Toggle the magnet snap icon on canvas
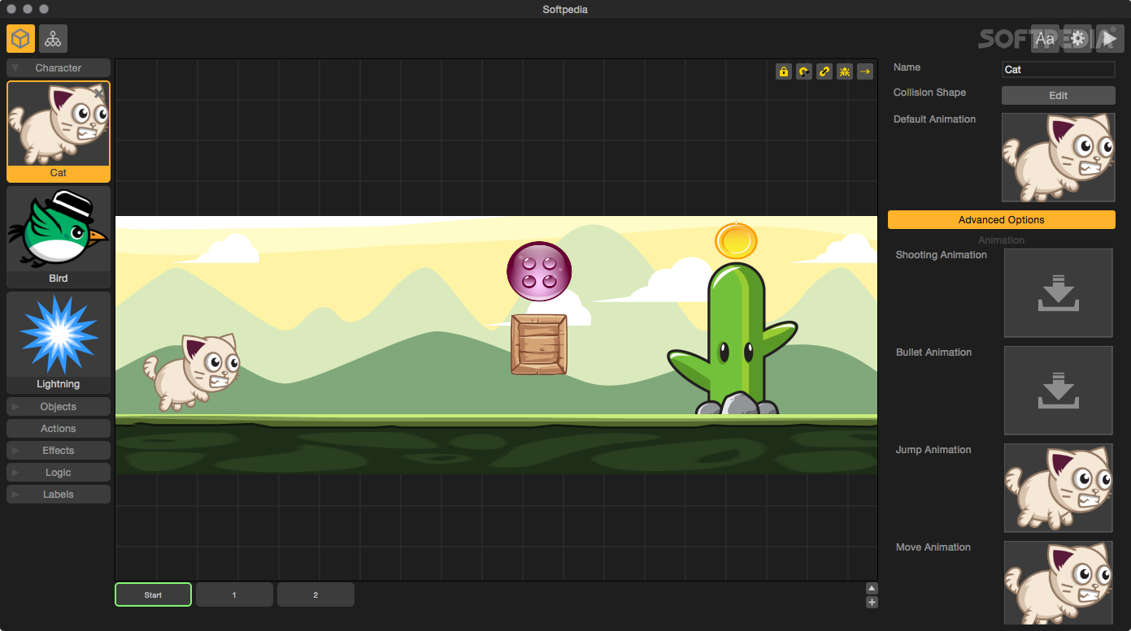Image resolution: width=1131 pixels, height=631 pixels. click(804, 71)
